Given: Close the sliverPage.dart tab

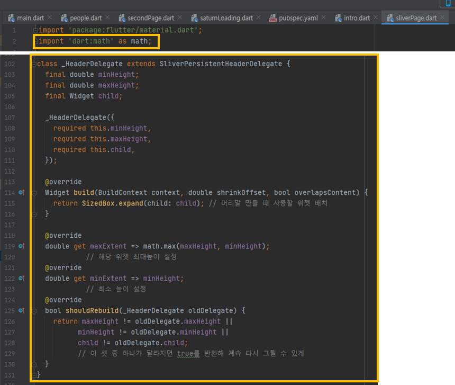Looking at the screenshot, I should [442, 17].
